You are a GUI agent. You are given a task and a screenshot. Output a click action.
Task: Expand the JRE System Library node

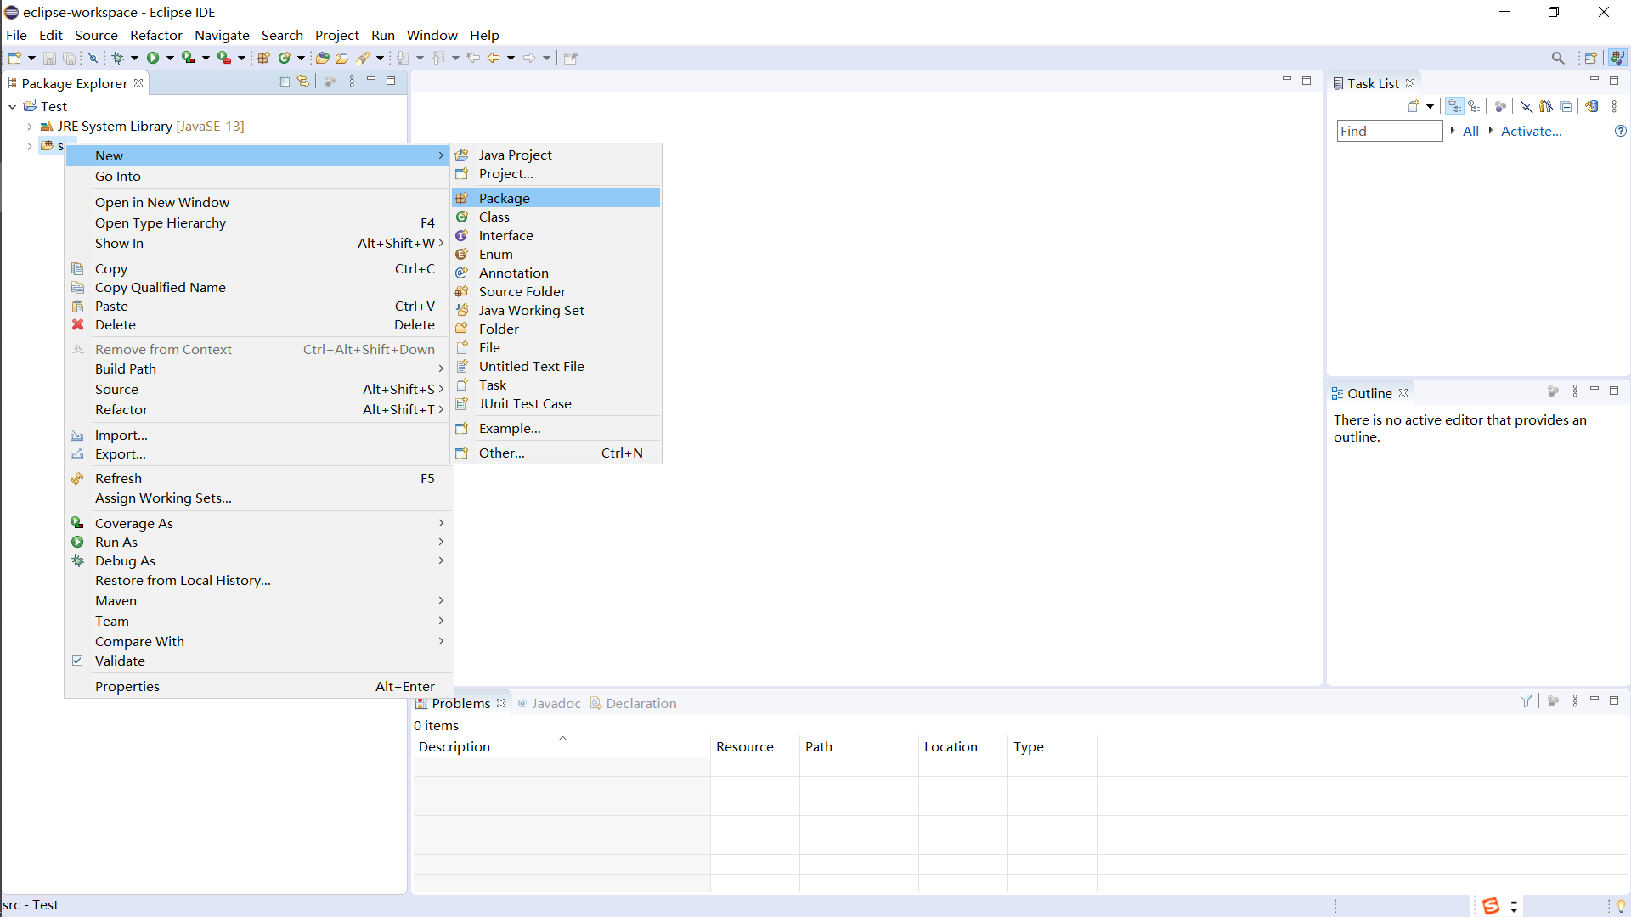[30, 127]
